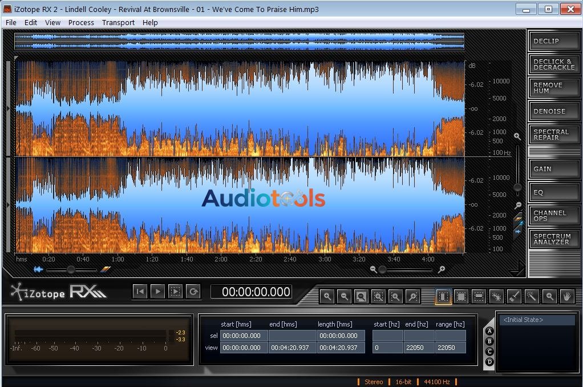Open the Process menu
This screenshot has width=583, height=387.
80,22
